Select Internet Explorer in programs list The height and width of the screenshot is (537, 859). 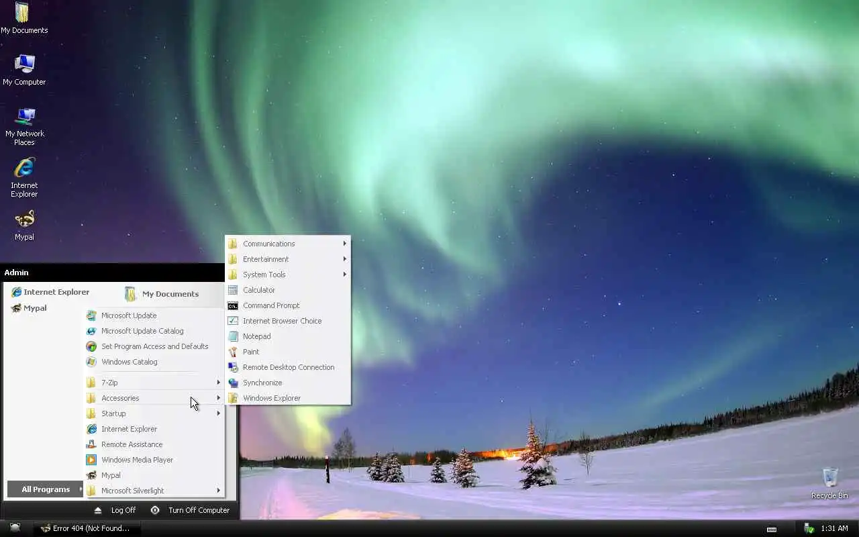click(154, 429)
